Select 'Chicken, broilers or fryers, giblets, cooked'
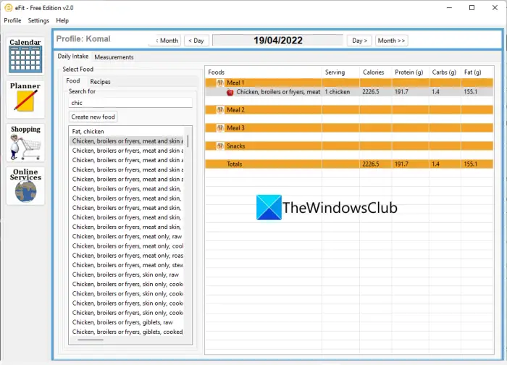Screen dimensions: 507x365 pos(127,332)
